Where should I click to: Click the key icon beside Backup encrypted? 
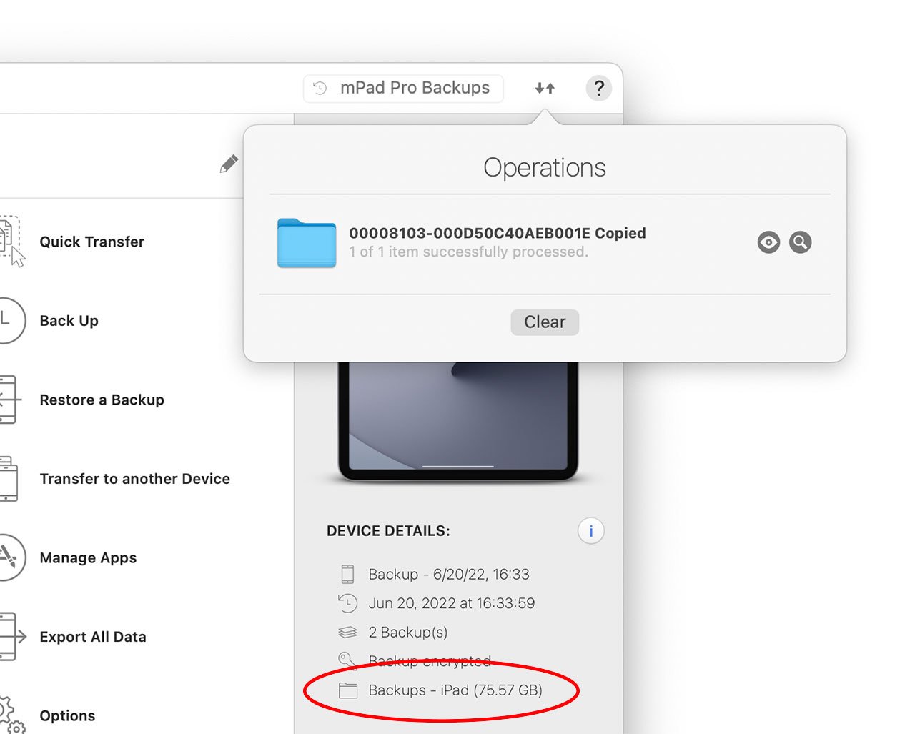point(347,660)
